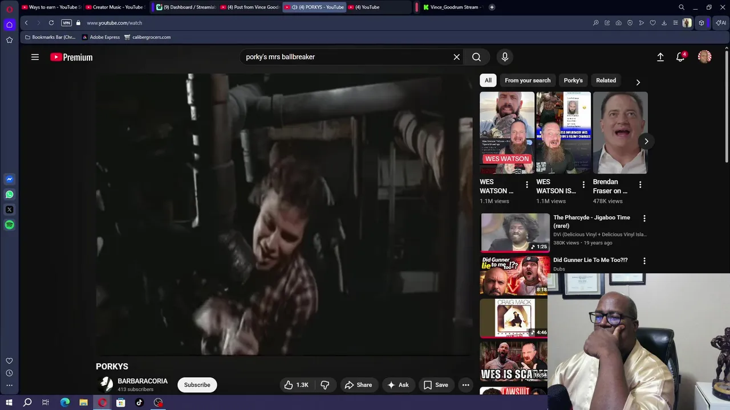730x410 pixels.
Task: Open Opera sidebar home workspace icon
Action: point(9,24)
